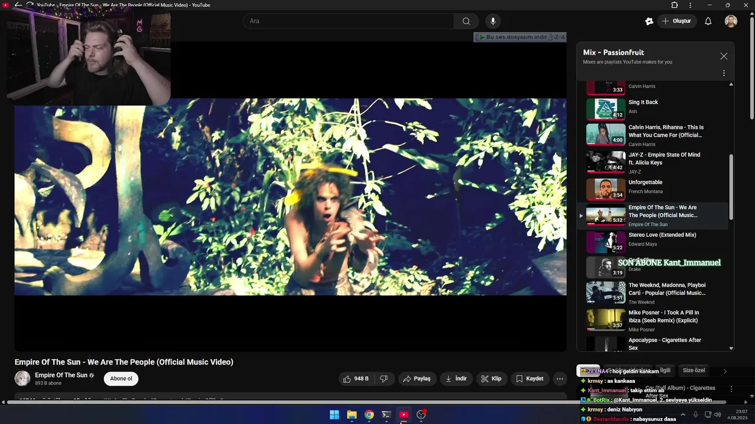
Task: Go back using the window back arrow
Action: (18, 5)
